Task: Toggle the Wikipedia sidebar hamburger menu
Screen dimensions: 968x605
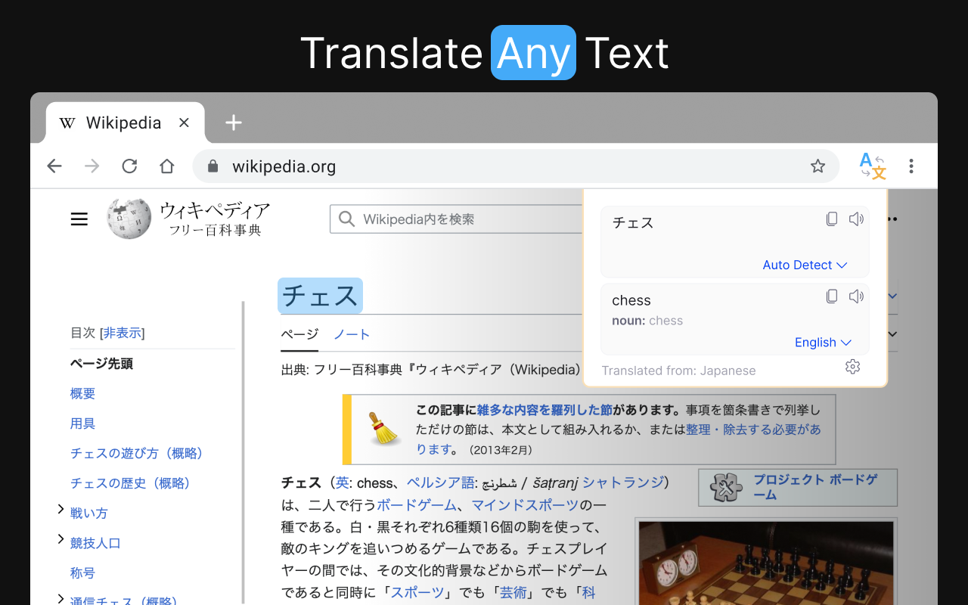Action: [x=79, y=219]
